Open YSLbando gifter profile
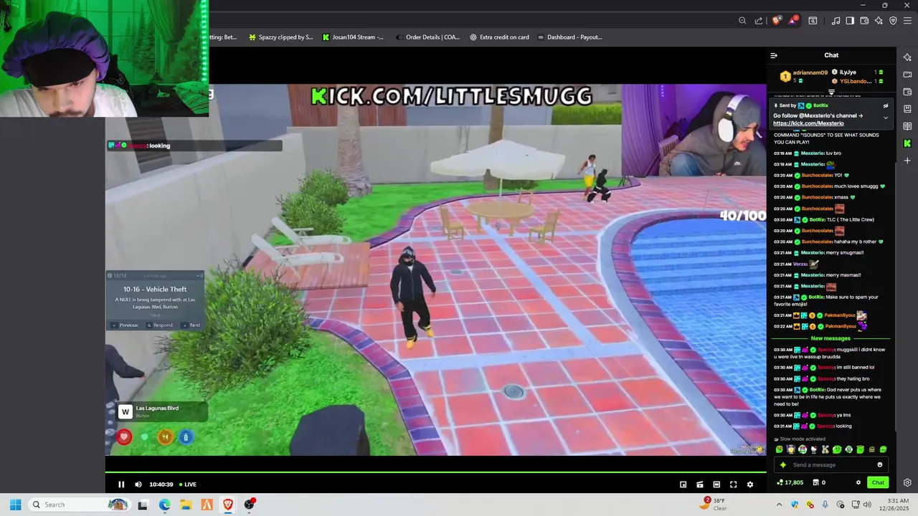 point(856,81)
